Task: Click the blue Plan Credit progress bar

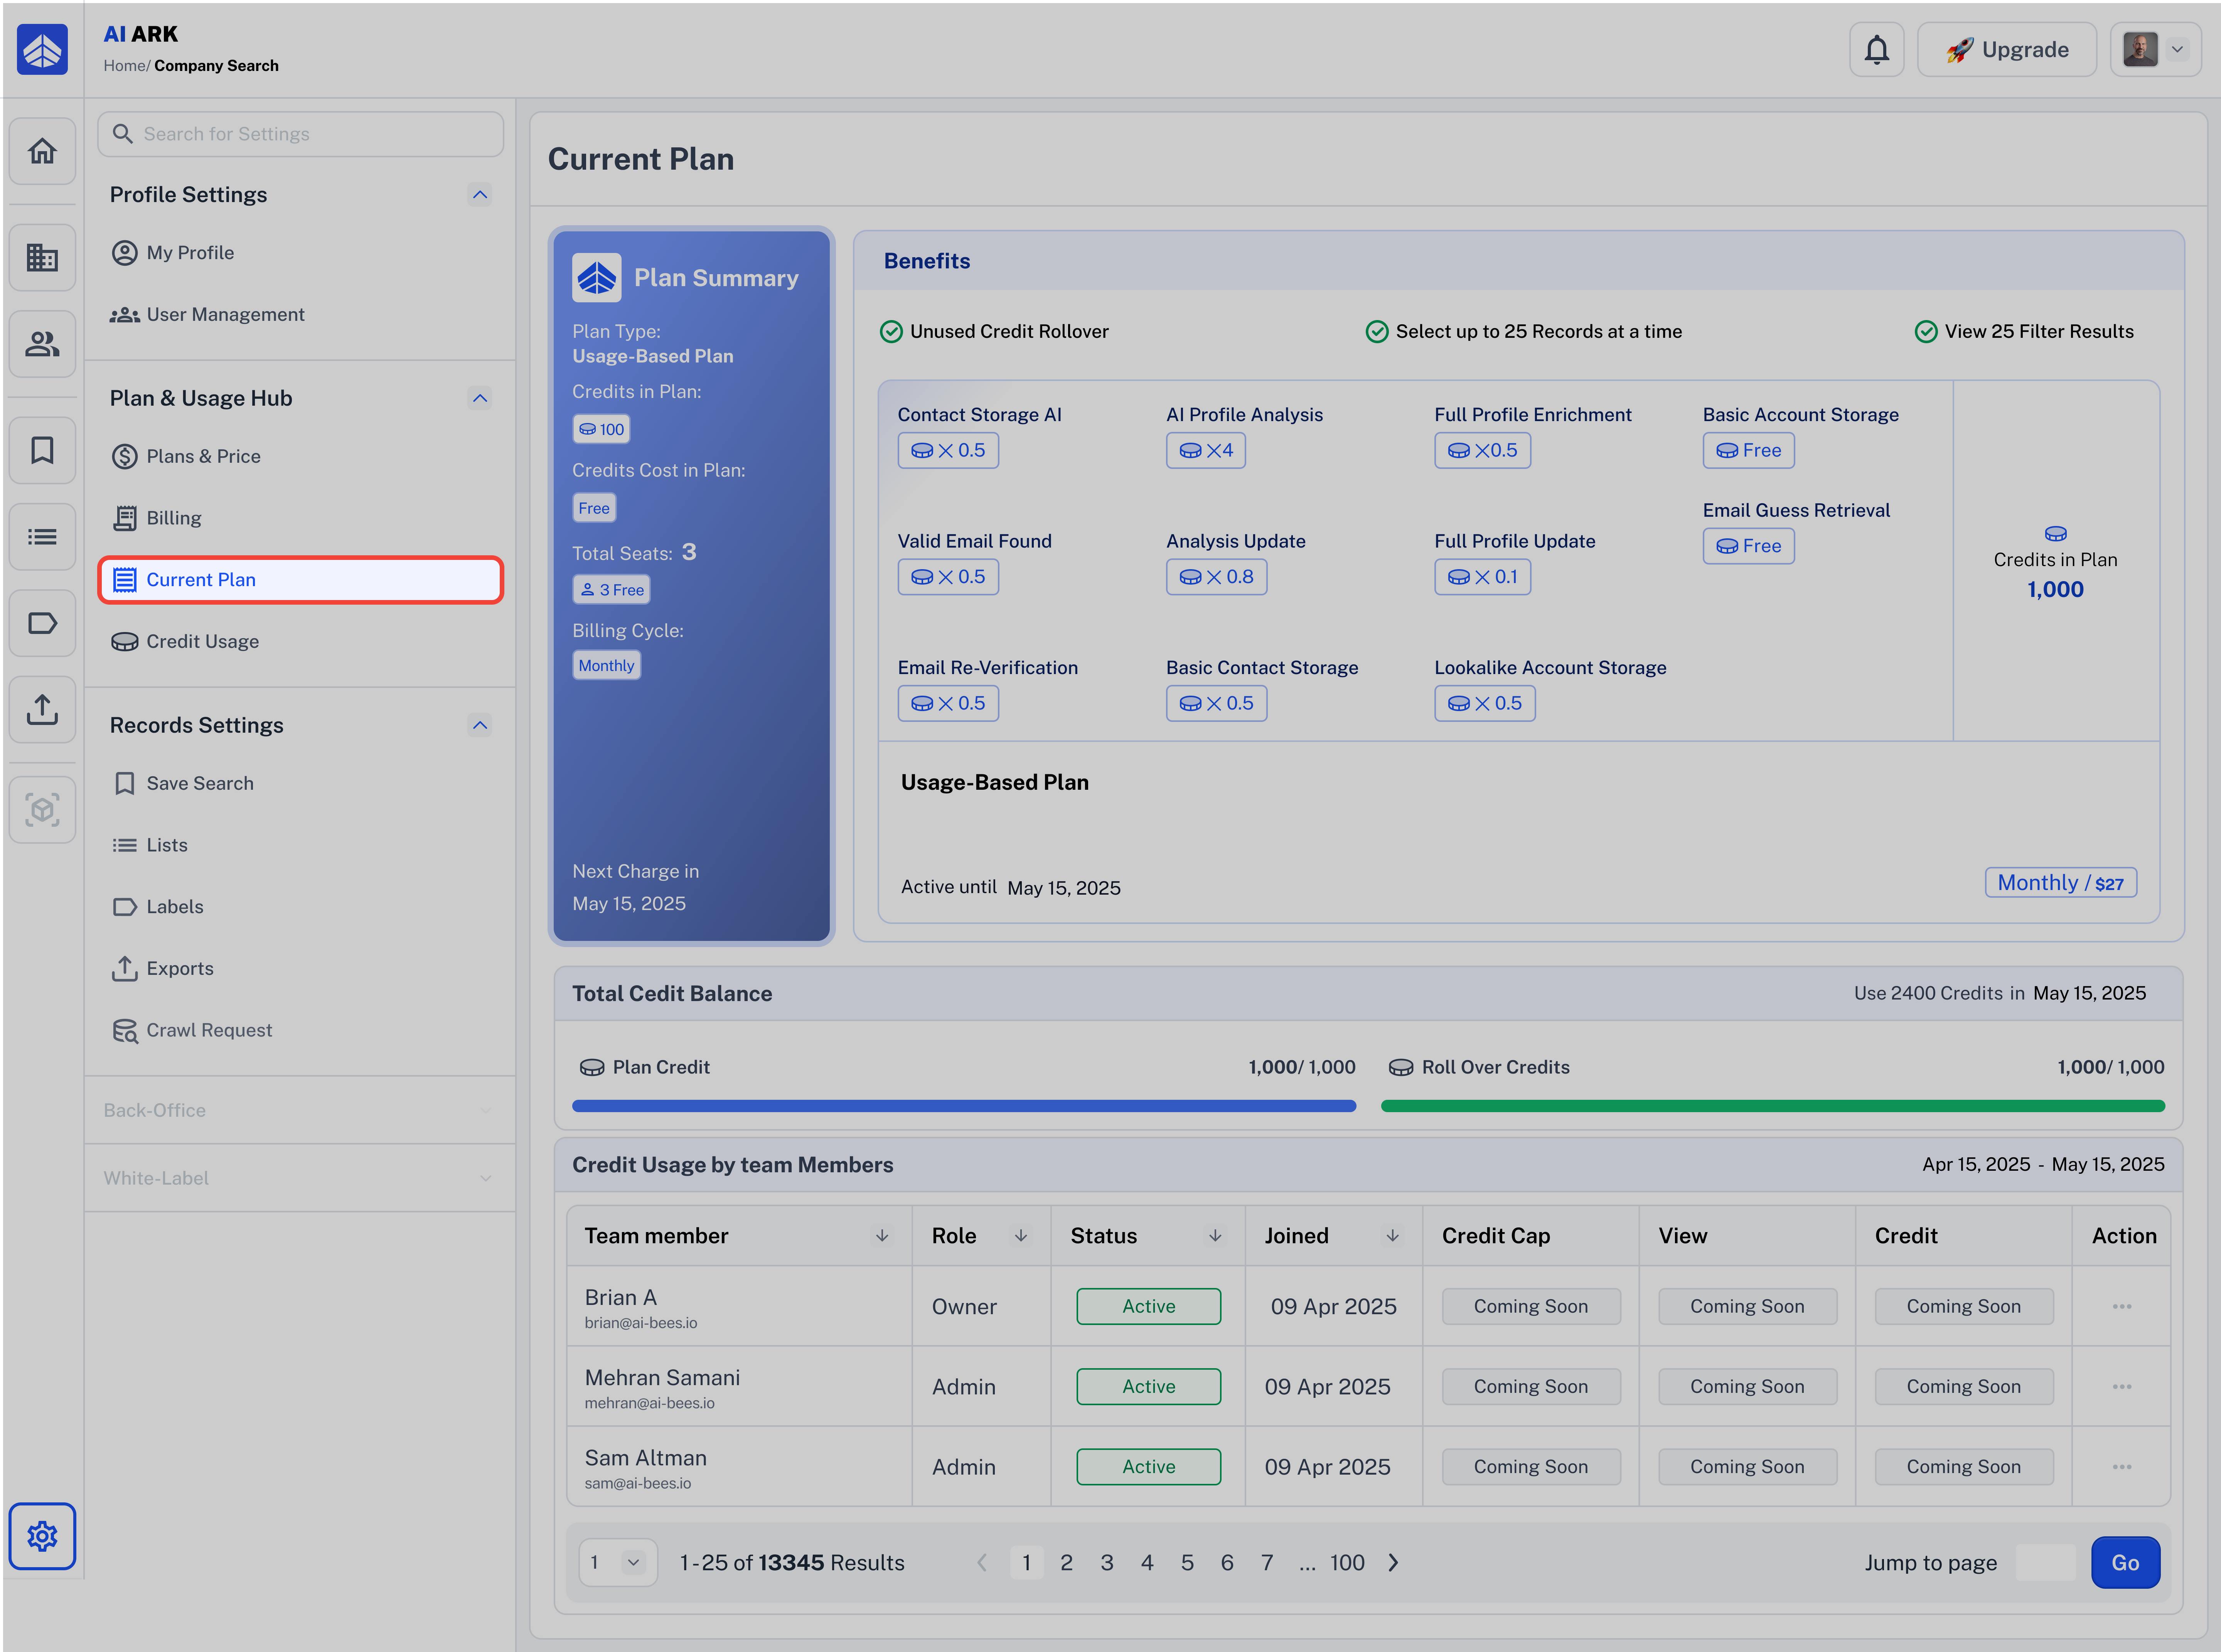Action: (x=964, y=1106)
